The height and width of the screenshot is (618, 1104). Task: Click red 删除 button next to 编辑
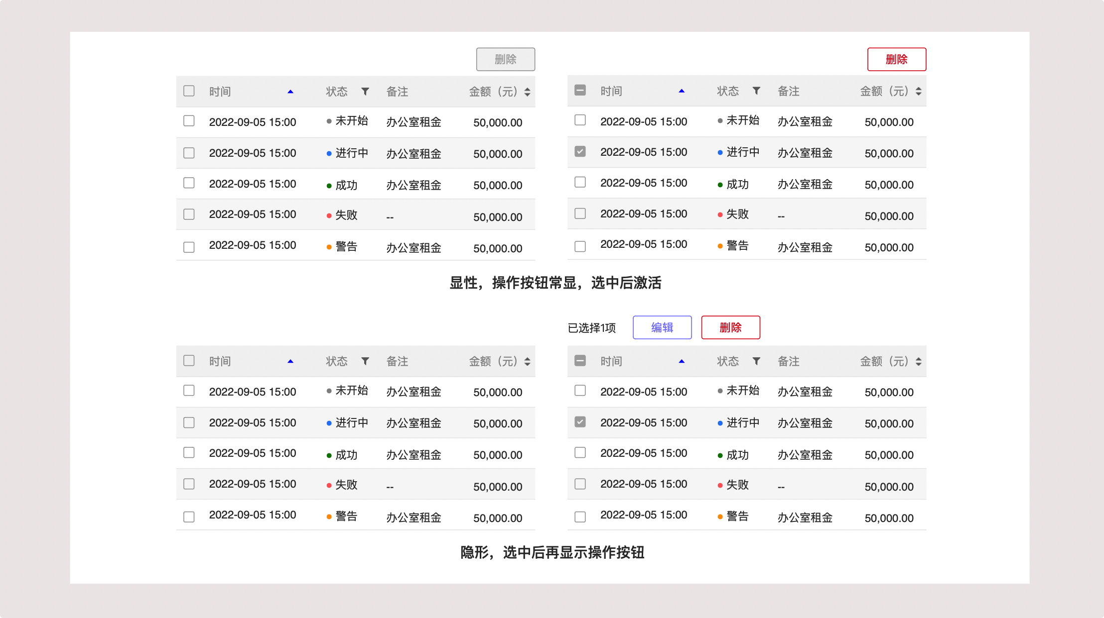pyautogui.click(x=730, y=327)
